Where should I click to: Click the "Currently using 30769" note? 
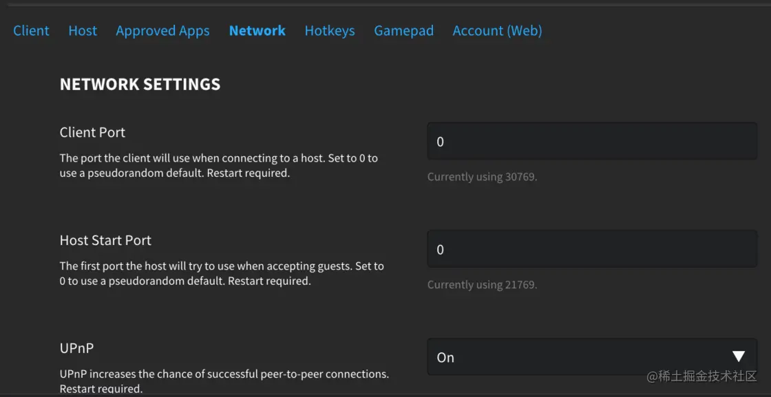[x=482, y=177]
